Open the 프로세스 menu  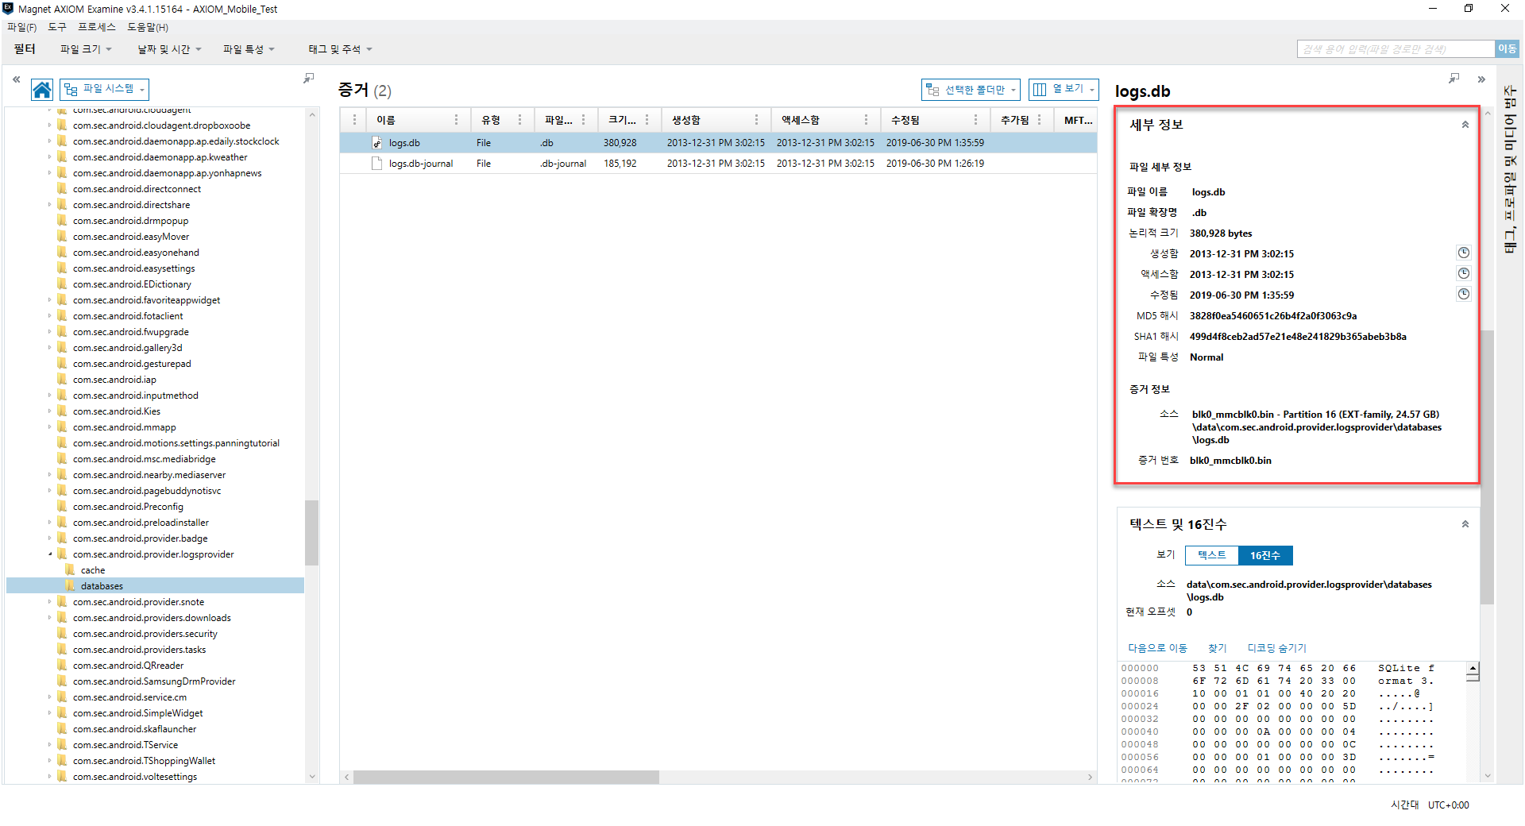point(97,27)
